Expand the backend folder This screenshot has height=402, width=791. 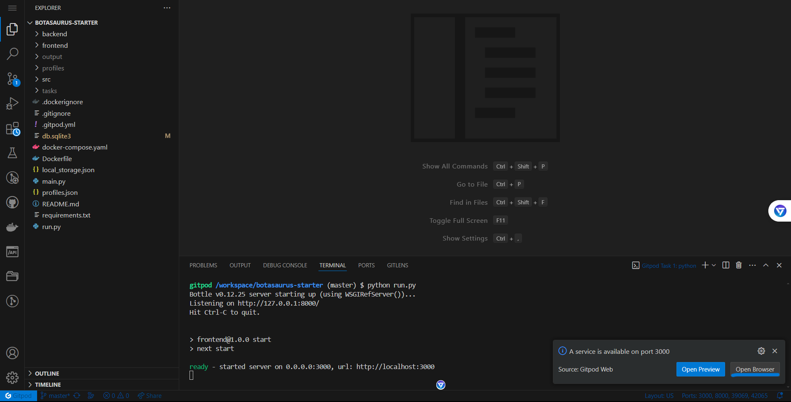(55, 34)
